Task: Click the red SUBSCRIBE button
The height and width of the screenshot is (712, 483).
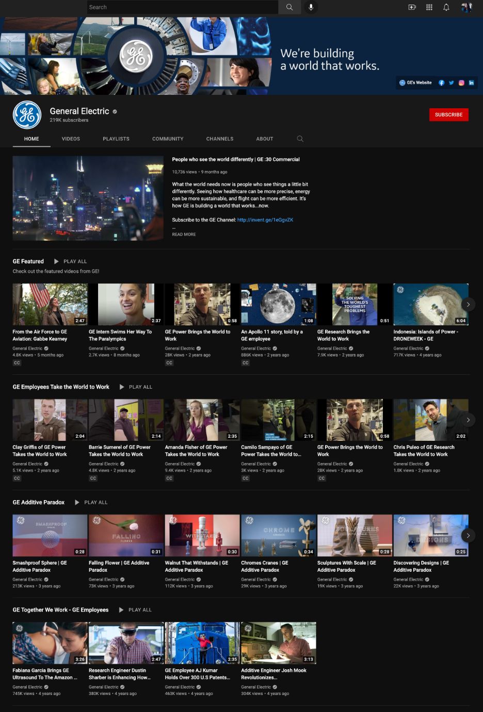Action: pyautogui.click(x=448, y=114)
